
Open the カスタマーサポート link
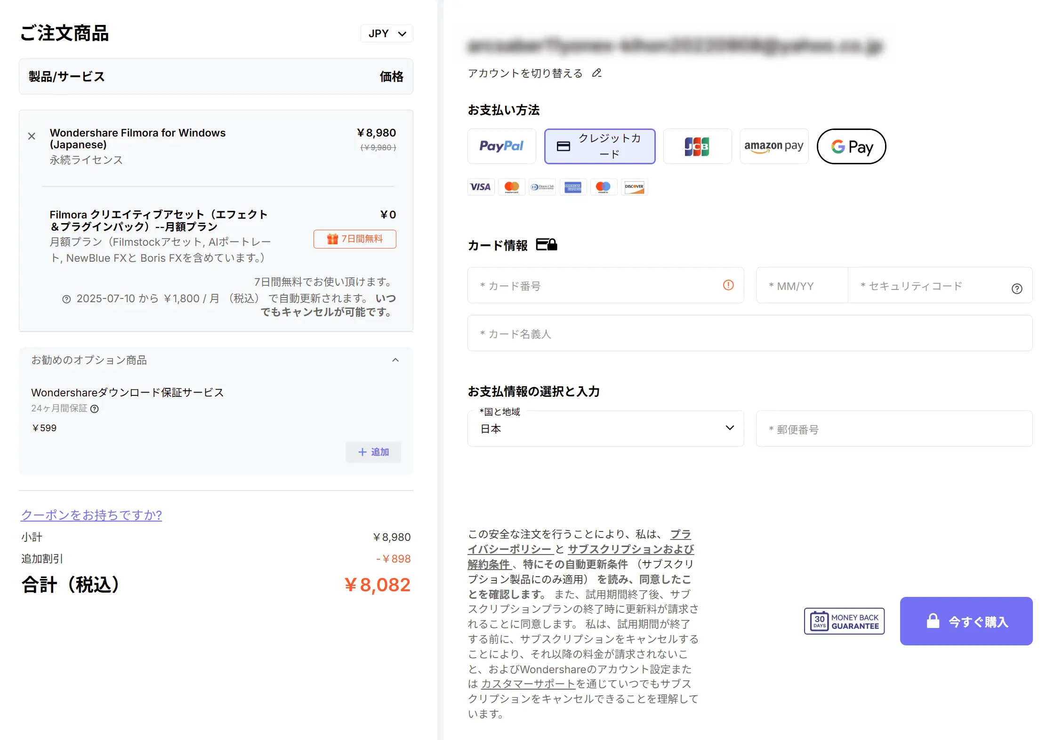point(529,684)
